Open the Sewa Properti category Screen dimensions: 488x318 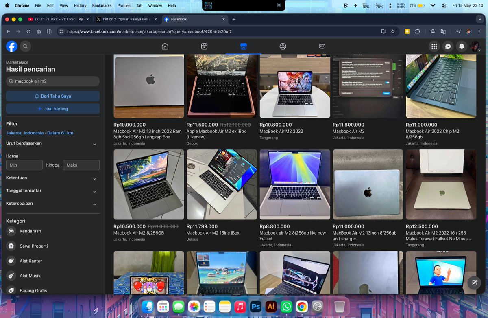53,246
